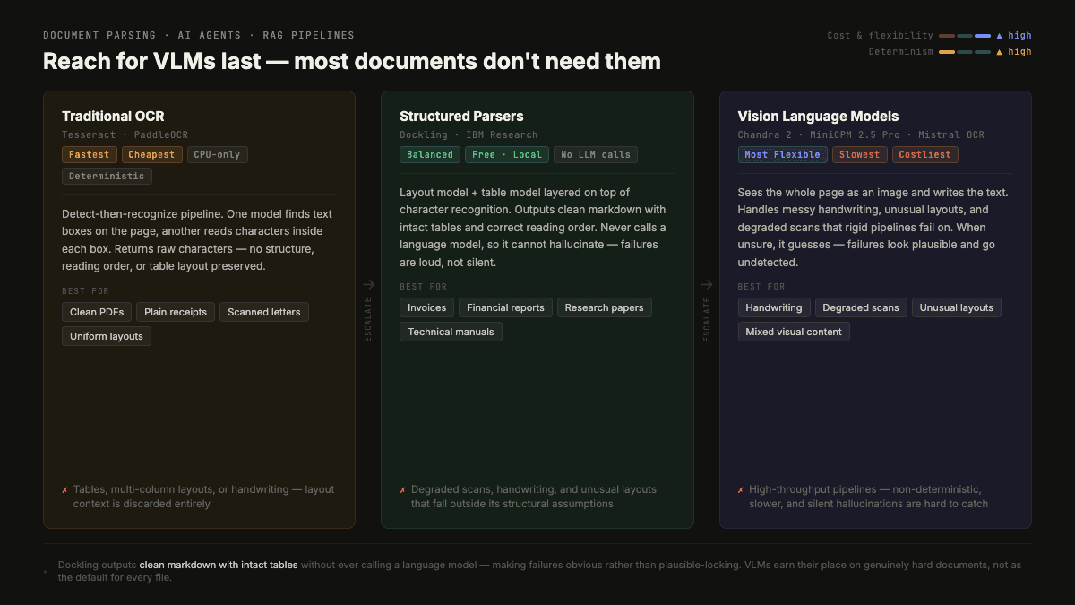Select the Fastest tag

coord(89,154)
